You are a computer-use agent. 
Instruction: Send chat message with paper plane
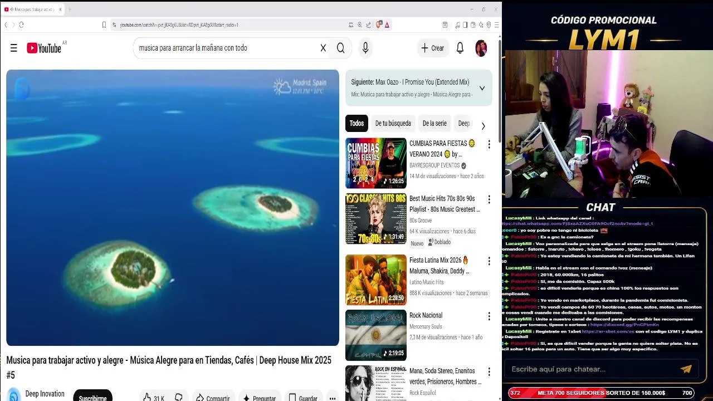click(x=686, y=369)
